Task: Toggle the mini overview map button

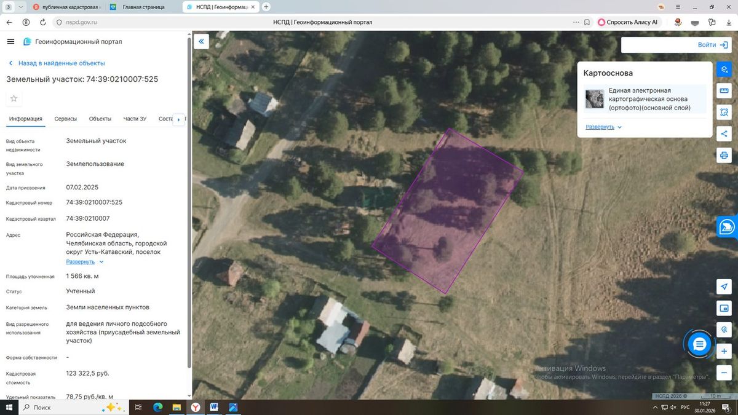Action: 724,308
